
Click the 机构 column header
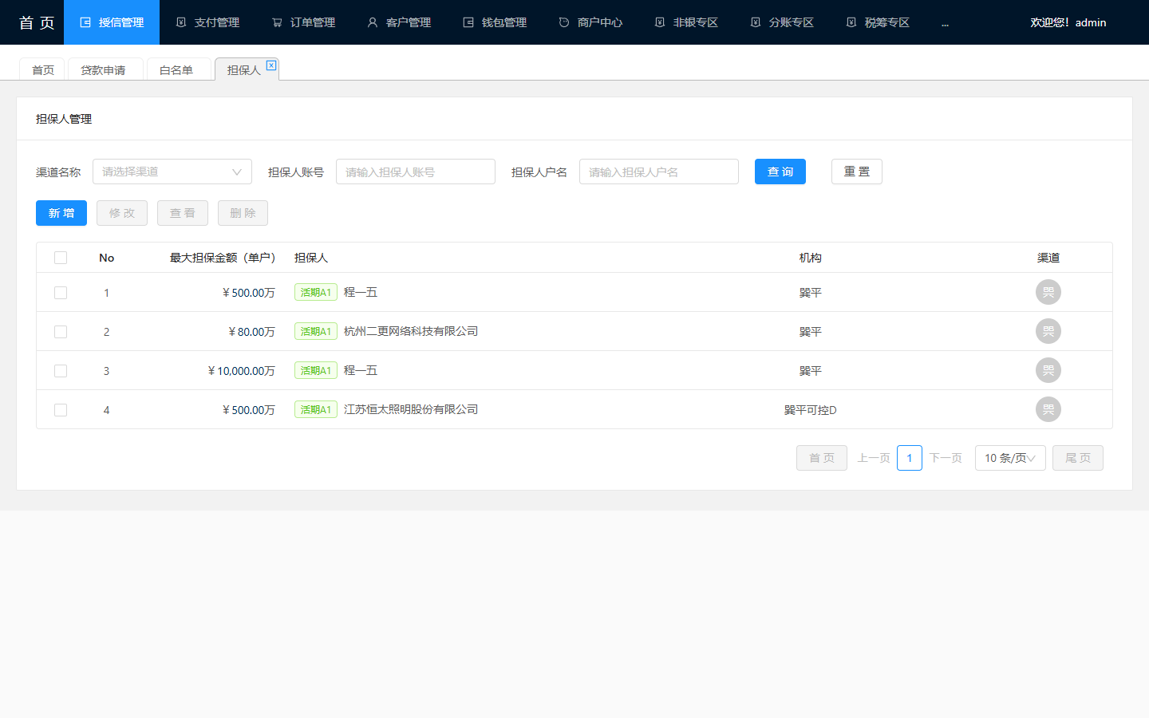810,258
